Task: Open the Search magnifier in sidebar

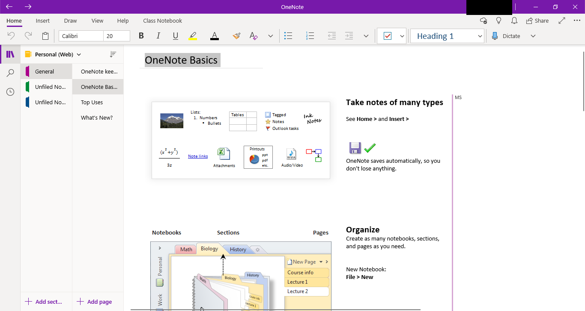Action: (11, 73)
